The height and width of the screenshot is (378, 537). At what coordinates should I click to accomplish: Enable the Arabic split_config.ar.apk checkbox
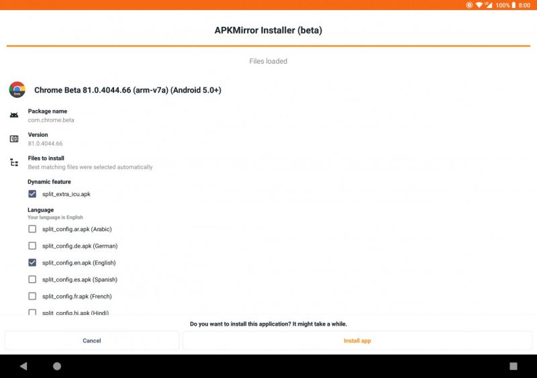point(32,229)
